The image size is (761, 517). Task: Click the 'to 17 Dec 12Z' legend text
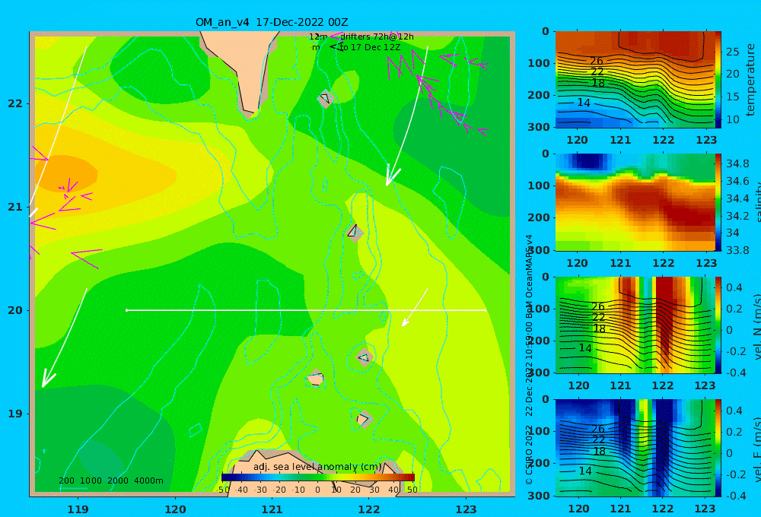click(x=370, y=48)
